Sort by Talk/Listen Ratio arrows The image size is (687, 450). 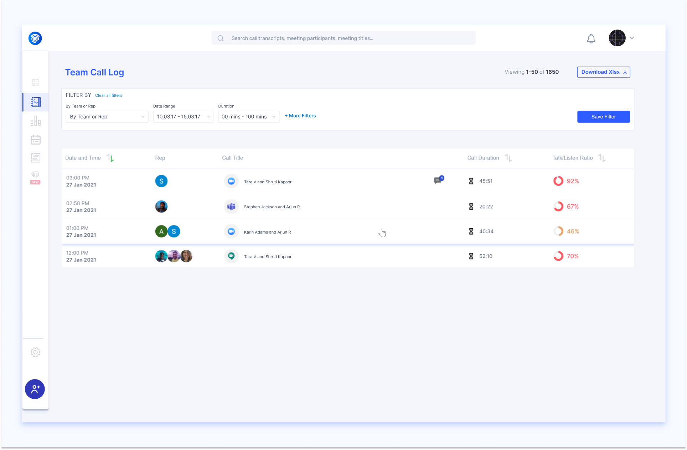pyautogui.click(x=602, y=158)
